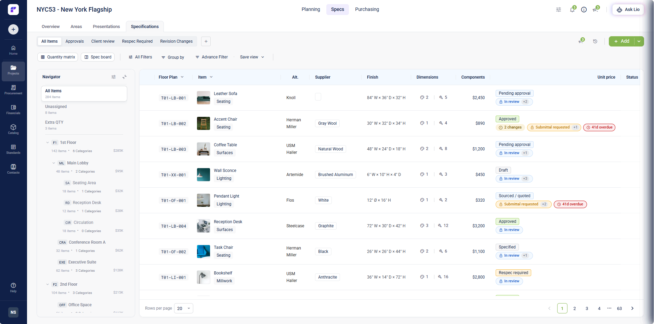This screenshot has height=324, width=654.
Task: Select Executive Suite in Navigator
Action: [x=82, y=262]
